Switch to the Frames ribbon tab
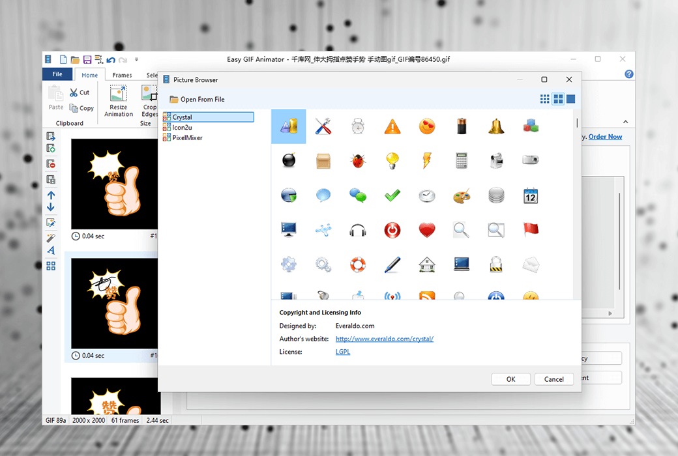The width and height of the screenshot is (678, 456). [122, 75]
